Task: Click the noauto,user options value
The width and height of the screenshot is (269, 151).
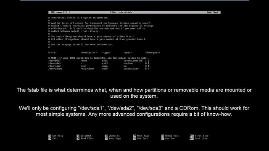Action: pos(131,69)
